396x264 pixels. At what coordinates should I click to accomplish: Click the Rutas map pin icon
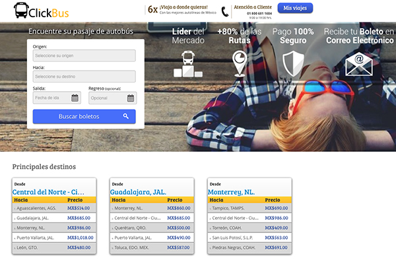click(x=240, y=63)
